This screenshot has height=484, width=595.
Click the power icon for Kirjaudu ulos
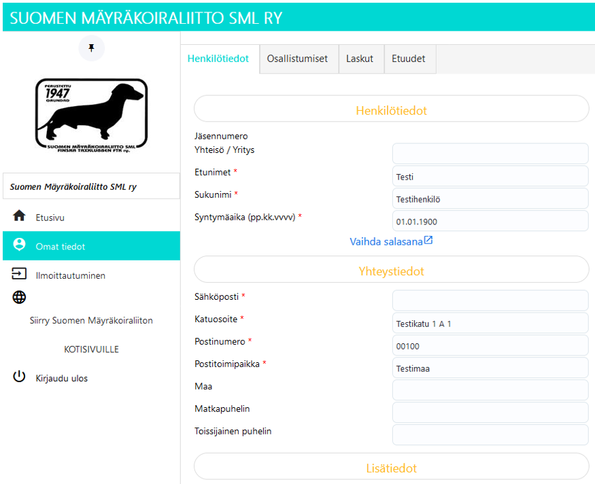pyautogui.click(x=19, y=377)
